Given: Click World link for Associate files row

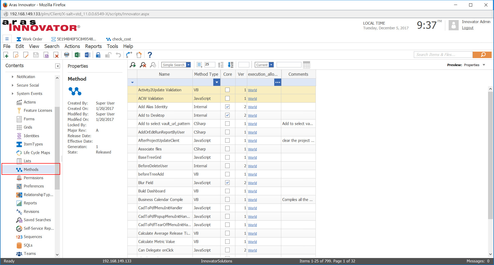Looking at the screenshot, I should click(x=252, y=149).
